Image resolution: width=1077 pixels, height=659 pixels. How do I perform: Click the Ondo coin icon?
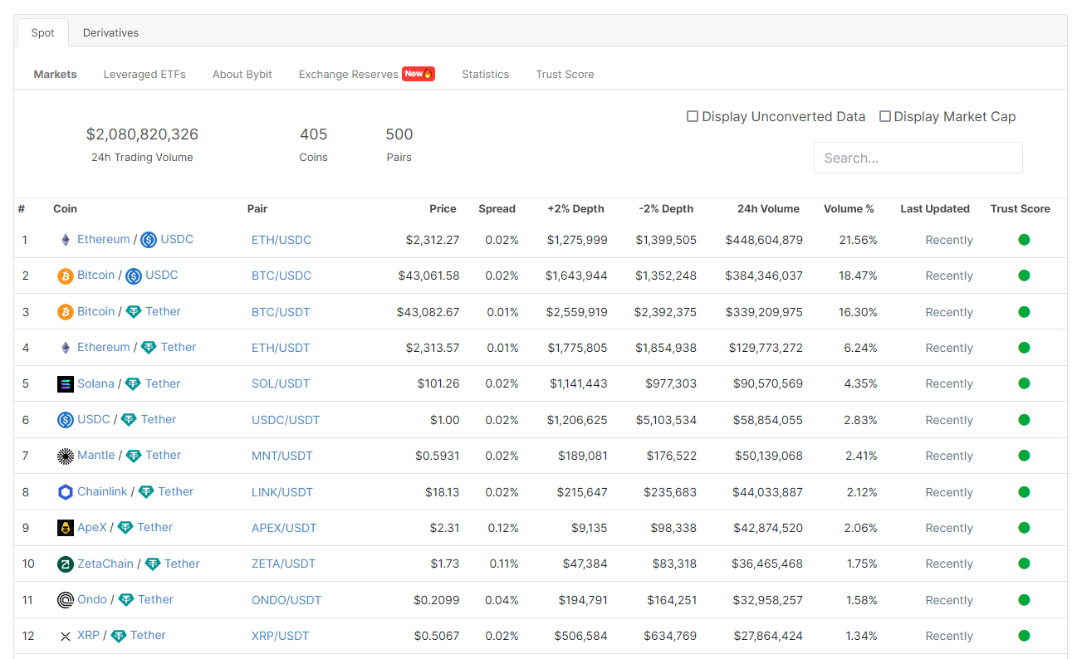[x=66, y=600]
